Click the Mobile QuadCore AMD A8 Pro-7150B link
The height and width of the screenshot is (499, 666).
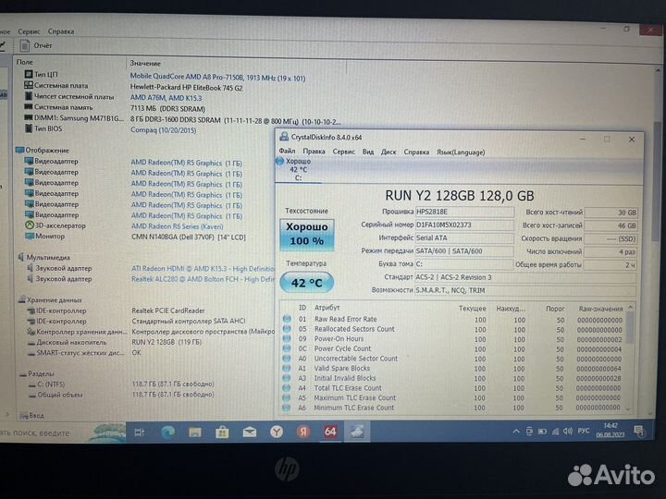217,77
